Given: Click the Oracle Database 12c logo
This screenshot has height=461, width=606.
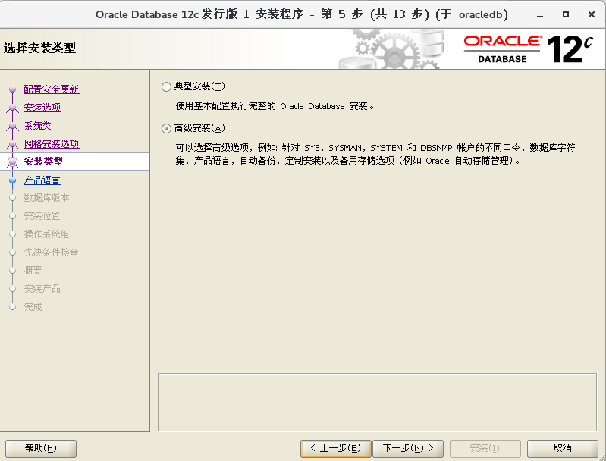Looking at the screenshot, I should pos(528,49).
